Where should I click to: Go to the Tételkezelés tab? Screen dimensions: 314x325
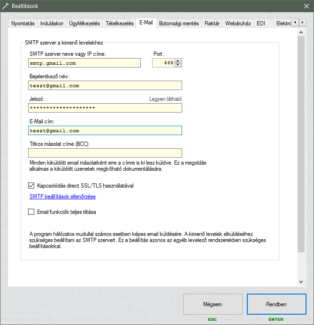pos(120,23)
